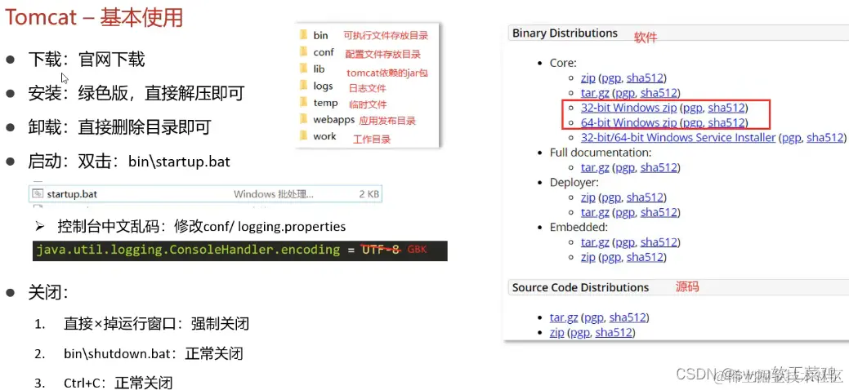This screenshot has height=390, width=849.
Task: Open sha512 link for 64-bit Windows zip
Action: (726, 122)
